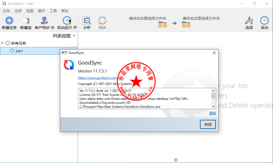Open the View (视图) menu
Viewport: 273px width, 163px height.
pyautogui.click(x=30, y=11)
